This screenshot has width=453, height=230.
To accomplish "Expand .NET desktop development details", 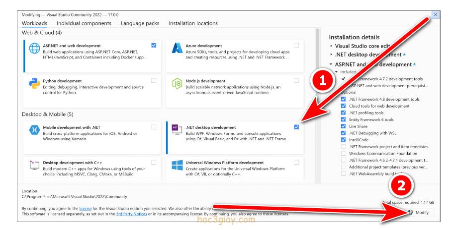I will pyautogui.click(x=332, y=55).
